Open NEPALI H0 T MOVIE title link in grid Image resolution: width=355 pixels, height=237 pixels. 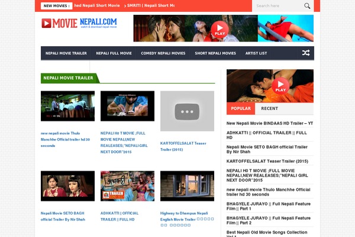[x=124, y=142]
